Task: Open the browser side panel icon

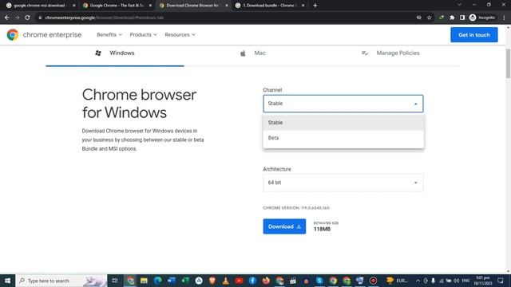Action: [x=462, y=18]
